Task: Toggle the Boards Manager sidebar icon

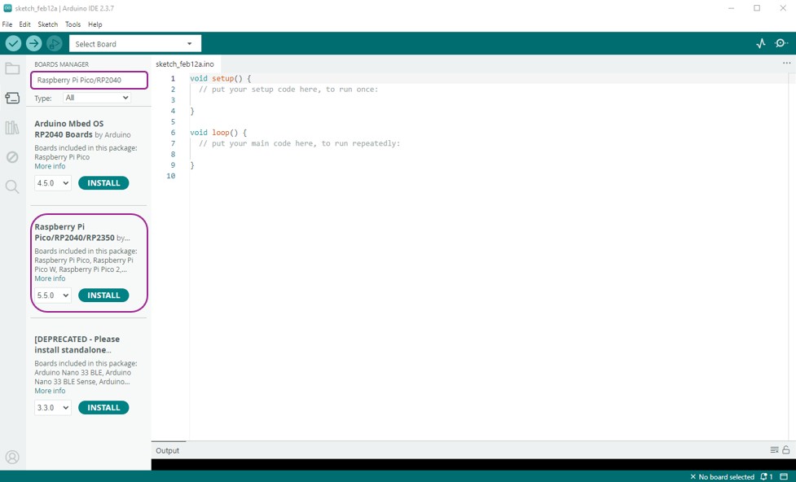Action: coord(12,98)
